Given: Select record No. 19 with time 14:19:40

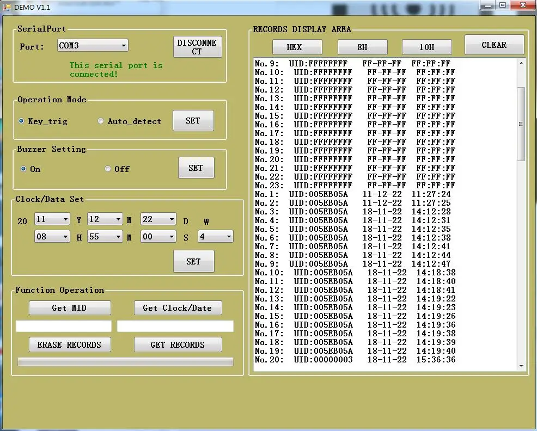Looking at the screenshot, I should (x=355, y=351).
